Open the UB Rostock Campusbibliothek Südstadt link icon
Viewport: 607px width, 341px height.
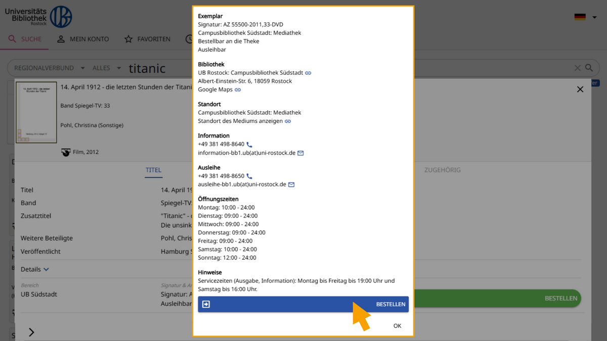click(x=308, y=73)
